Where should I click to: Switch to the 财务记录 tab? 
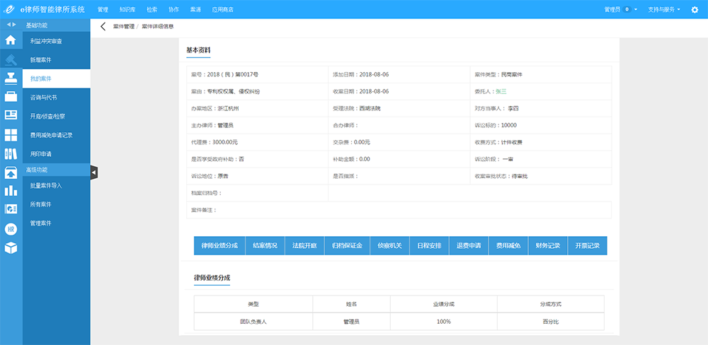pyautogui.click(x=547, y=245)
